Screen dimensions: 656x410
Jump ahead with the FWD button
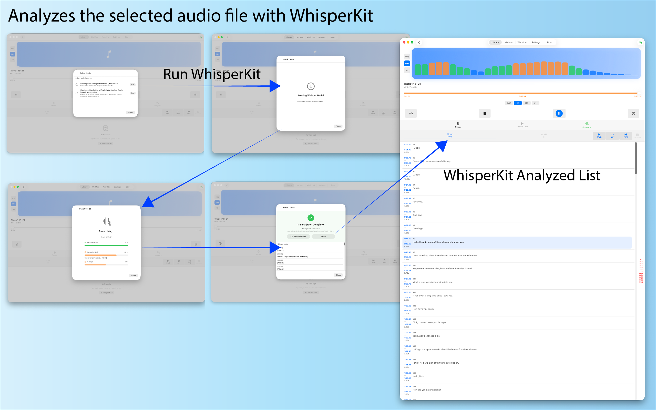coord(626,136)
